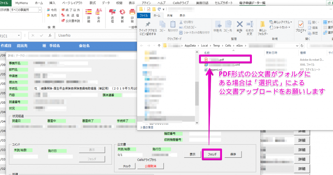Click コピー先 (copy to) in Explorer

click(228, 26)
